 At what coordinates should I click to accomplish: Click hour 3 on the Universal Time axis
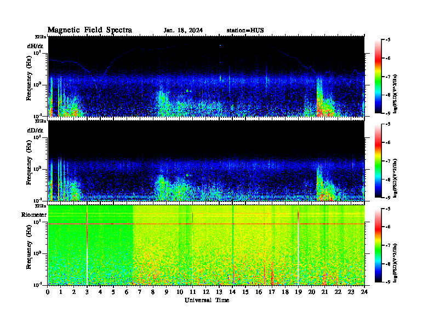87,292
